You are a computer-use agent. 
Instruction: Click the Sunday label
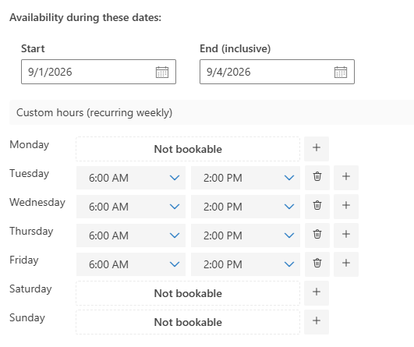click(27, 317)
